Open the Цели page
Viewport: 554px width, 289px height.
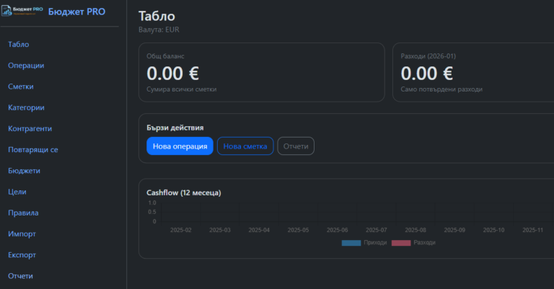[17, 192]
